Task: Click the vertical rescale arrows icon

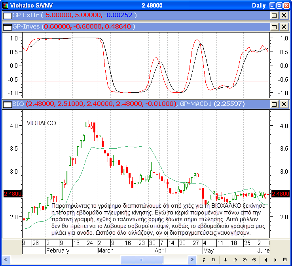Action: coord(226,260)
